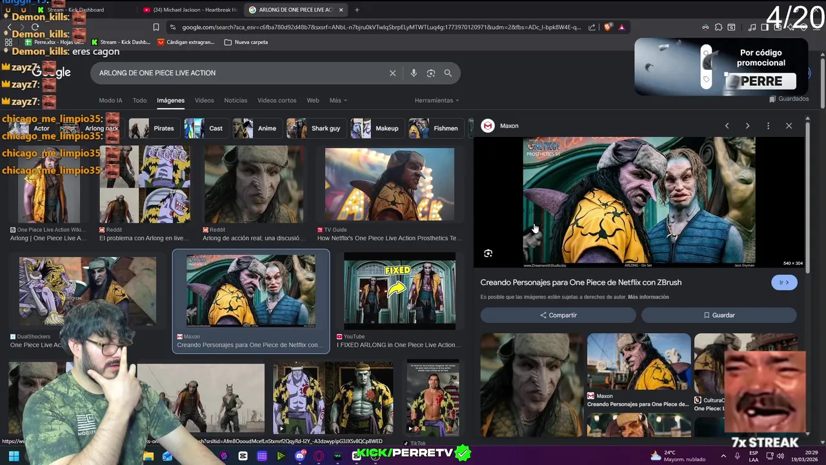Expand the Más search categories dropdown

click(x=337, y=100)
